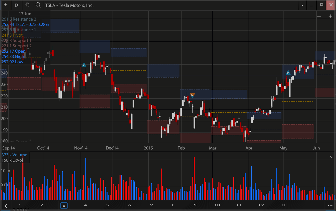
Task: Click the magnifier symbol search icon
Action: pos(38,5)
